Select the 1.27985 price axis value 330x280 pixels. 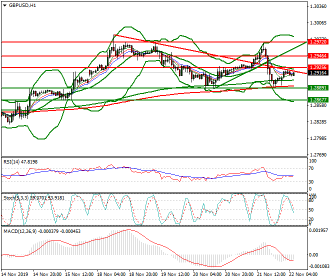(318, 138)
